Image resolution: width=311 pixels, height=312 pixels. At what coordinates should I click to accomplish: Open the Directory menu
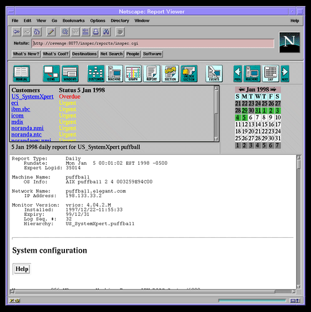coord(120,21)
